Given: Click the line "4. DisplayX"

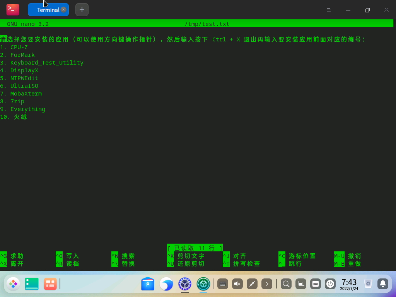Looking at the screenshot, I should point(19,70).
